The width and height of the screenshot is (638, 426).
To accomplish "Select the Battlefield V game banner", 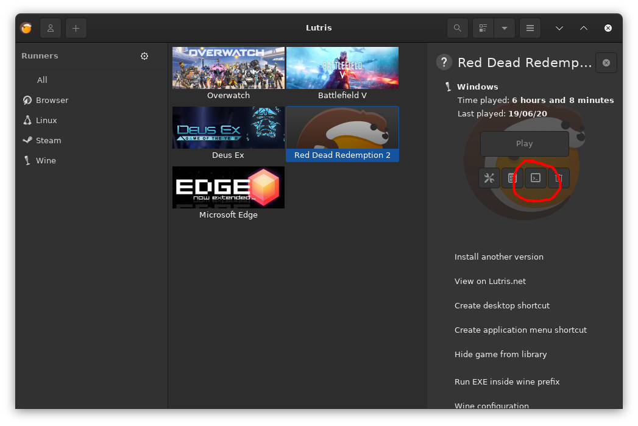I will pos(342,68).
